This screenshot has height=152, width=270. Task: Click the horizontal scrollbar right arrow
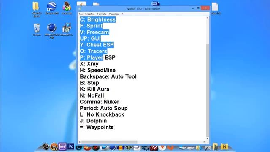click(x=204, y=142)
